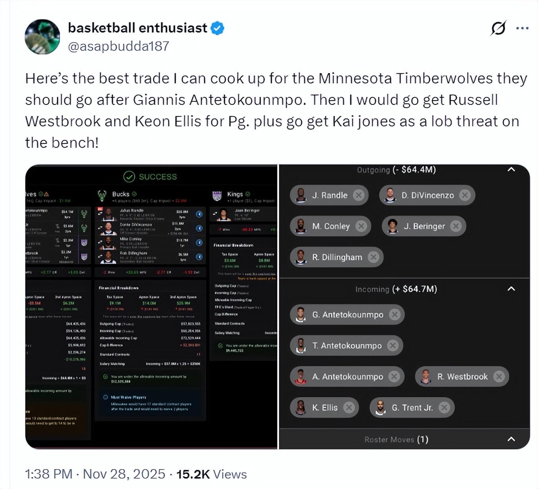Click the blue verified badge

(x=217, y=28)
